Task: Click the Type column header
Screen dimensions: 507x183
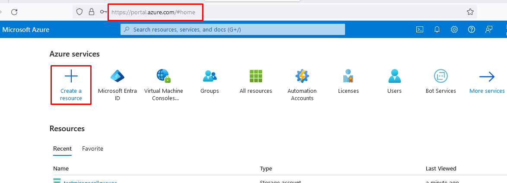Action: click(x=266, y=168)
